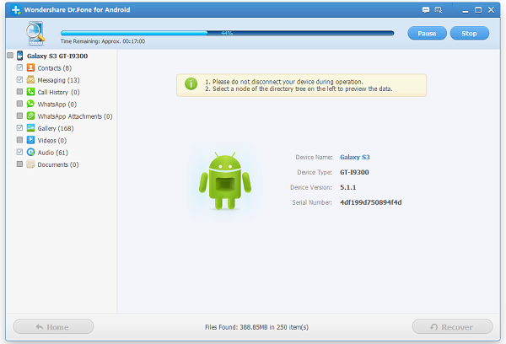The width and height of the screenshot is (506, 344).
Task: Click the Videos play icon
Action: [30, 140]
